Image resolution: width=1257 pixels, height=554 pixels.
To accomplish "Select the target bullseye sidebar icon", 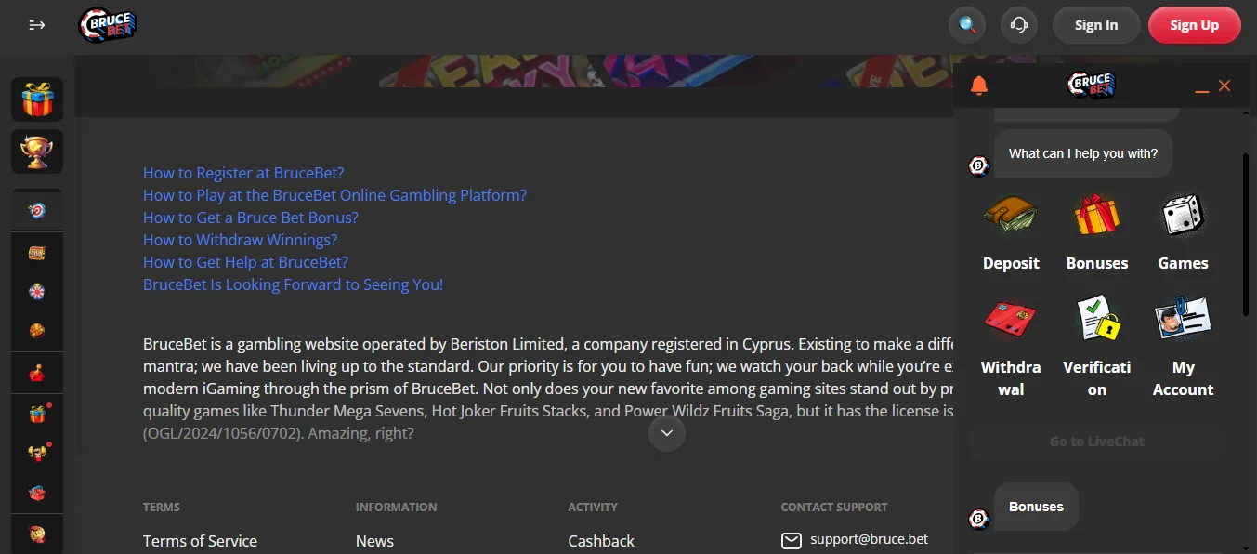I will point(37,211).
